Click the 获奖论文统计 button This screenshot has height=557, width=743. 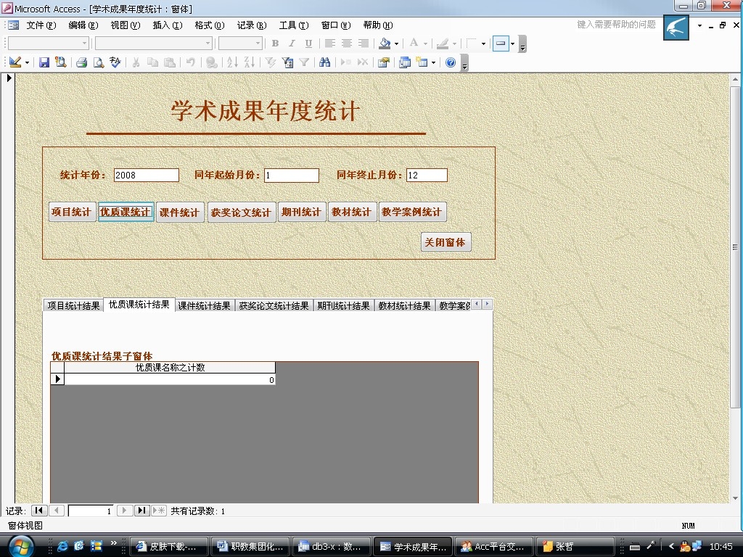pos(241,213)
